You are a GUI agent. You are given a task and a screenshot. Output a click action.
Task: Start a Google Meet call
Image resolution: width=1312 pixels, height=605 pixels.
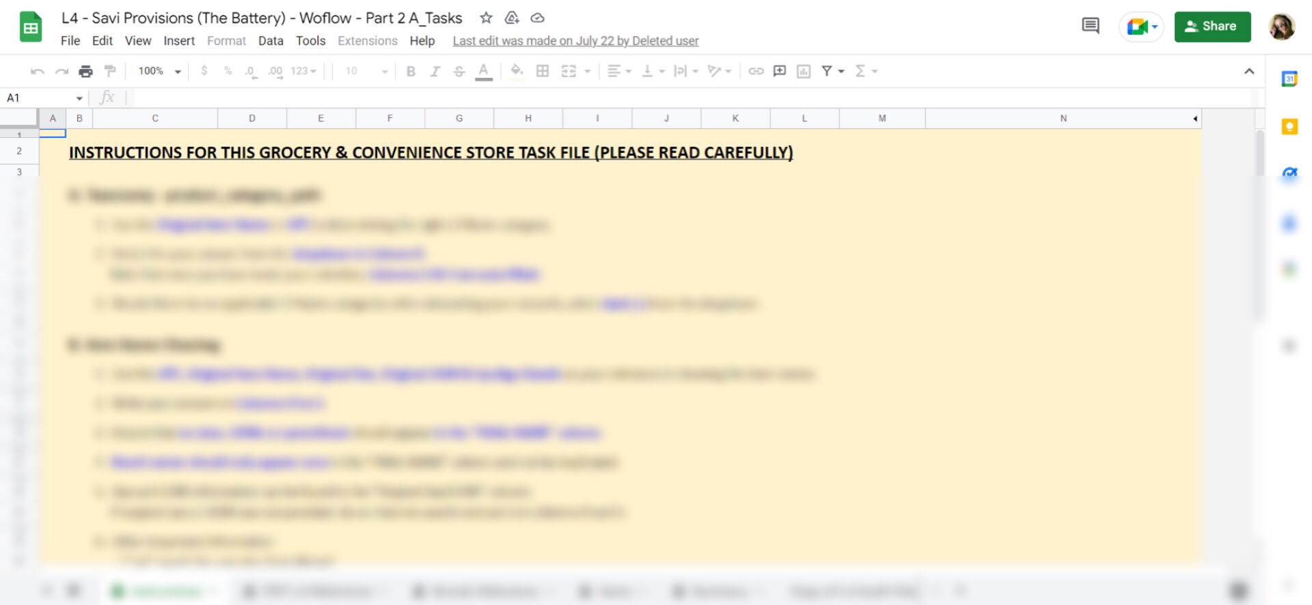(1137, 27)
